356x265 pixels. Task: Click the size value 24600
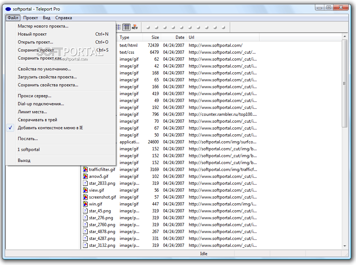(x=153, y=142)
